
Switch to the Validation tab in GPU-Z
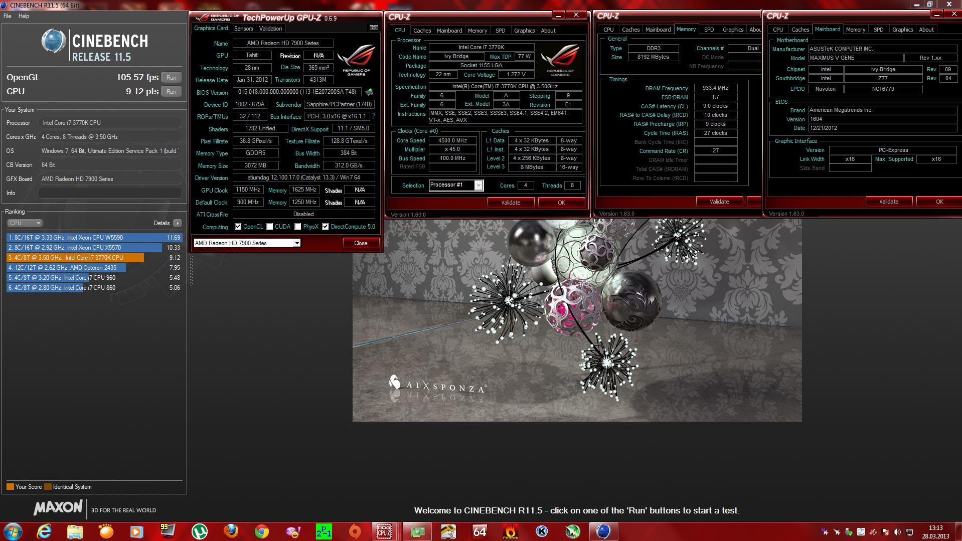271,29
